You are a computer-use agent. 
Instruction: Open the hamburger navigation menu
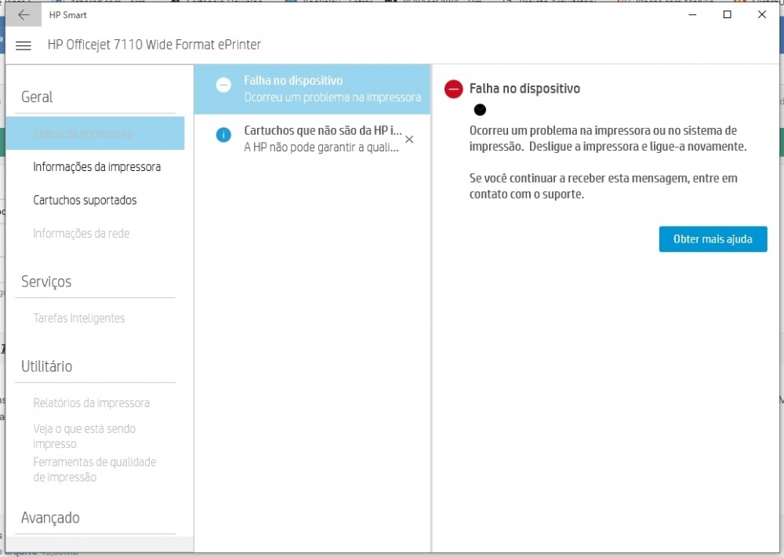[24, 46]
